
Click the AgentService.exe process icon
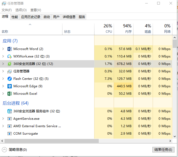(10, 119)
